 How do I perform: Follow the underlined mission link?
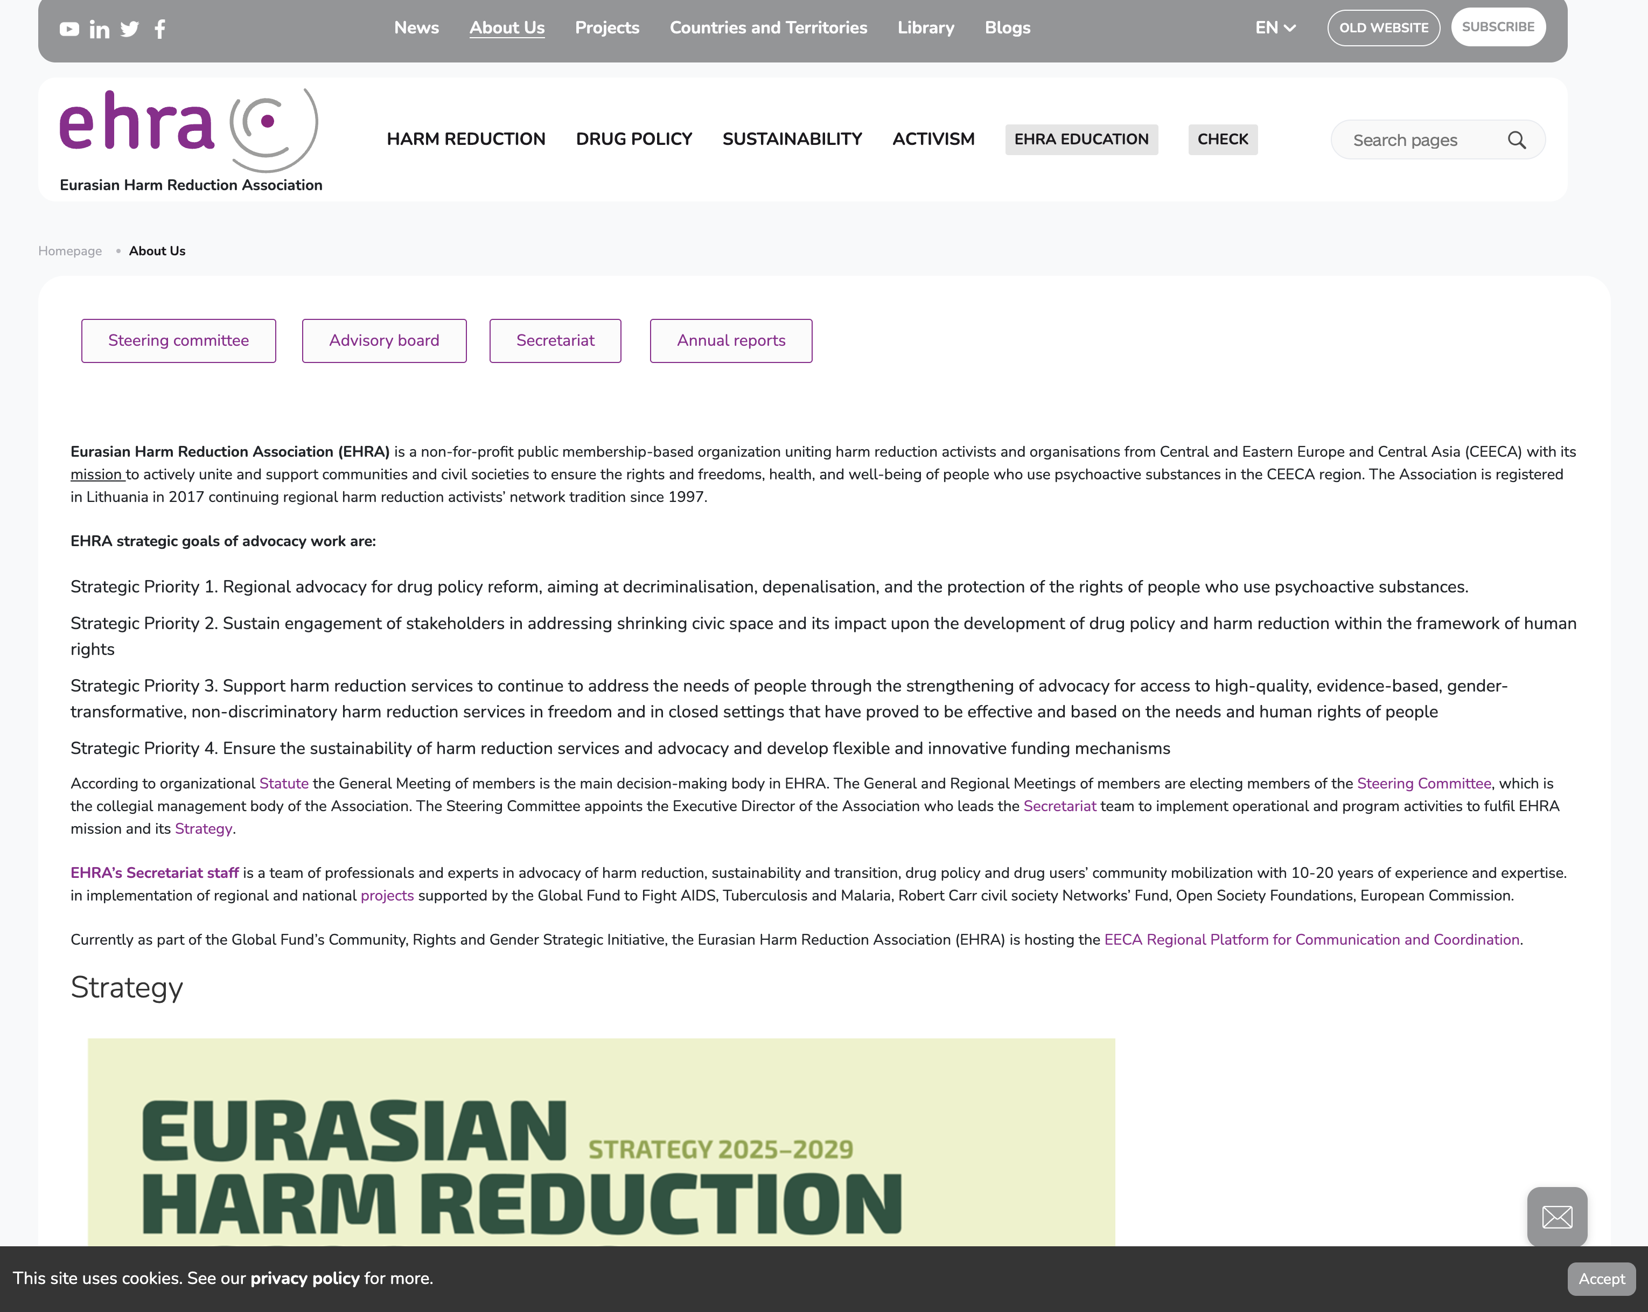pyautogui.click(x=96, y=474)
